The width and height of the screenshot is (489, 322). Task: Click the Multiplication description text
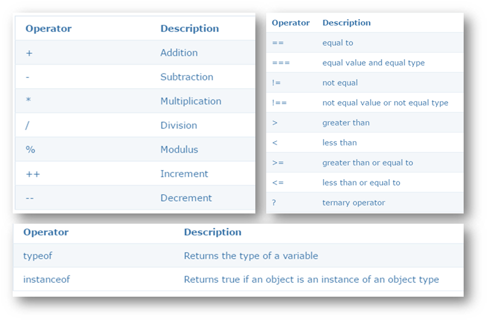pos(191,101)
